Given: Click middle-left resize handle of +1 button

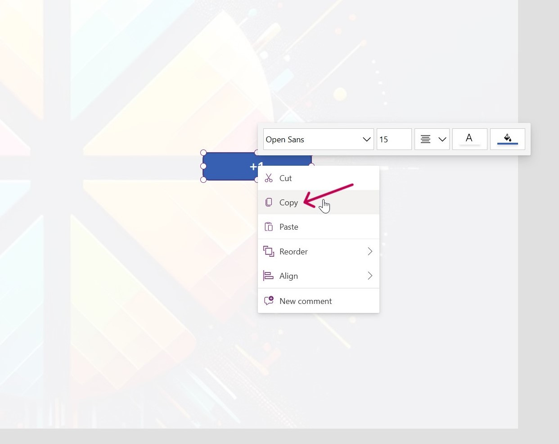Looking at the screenshot, I should coord(203,166).
